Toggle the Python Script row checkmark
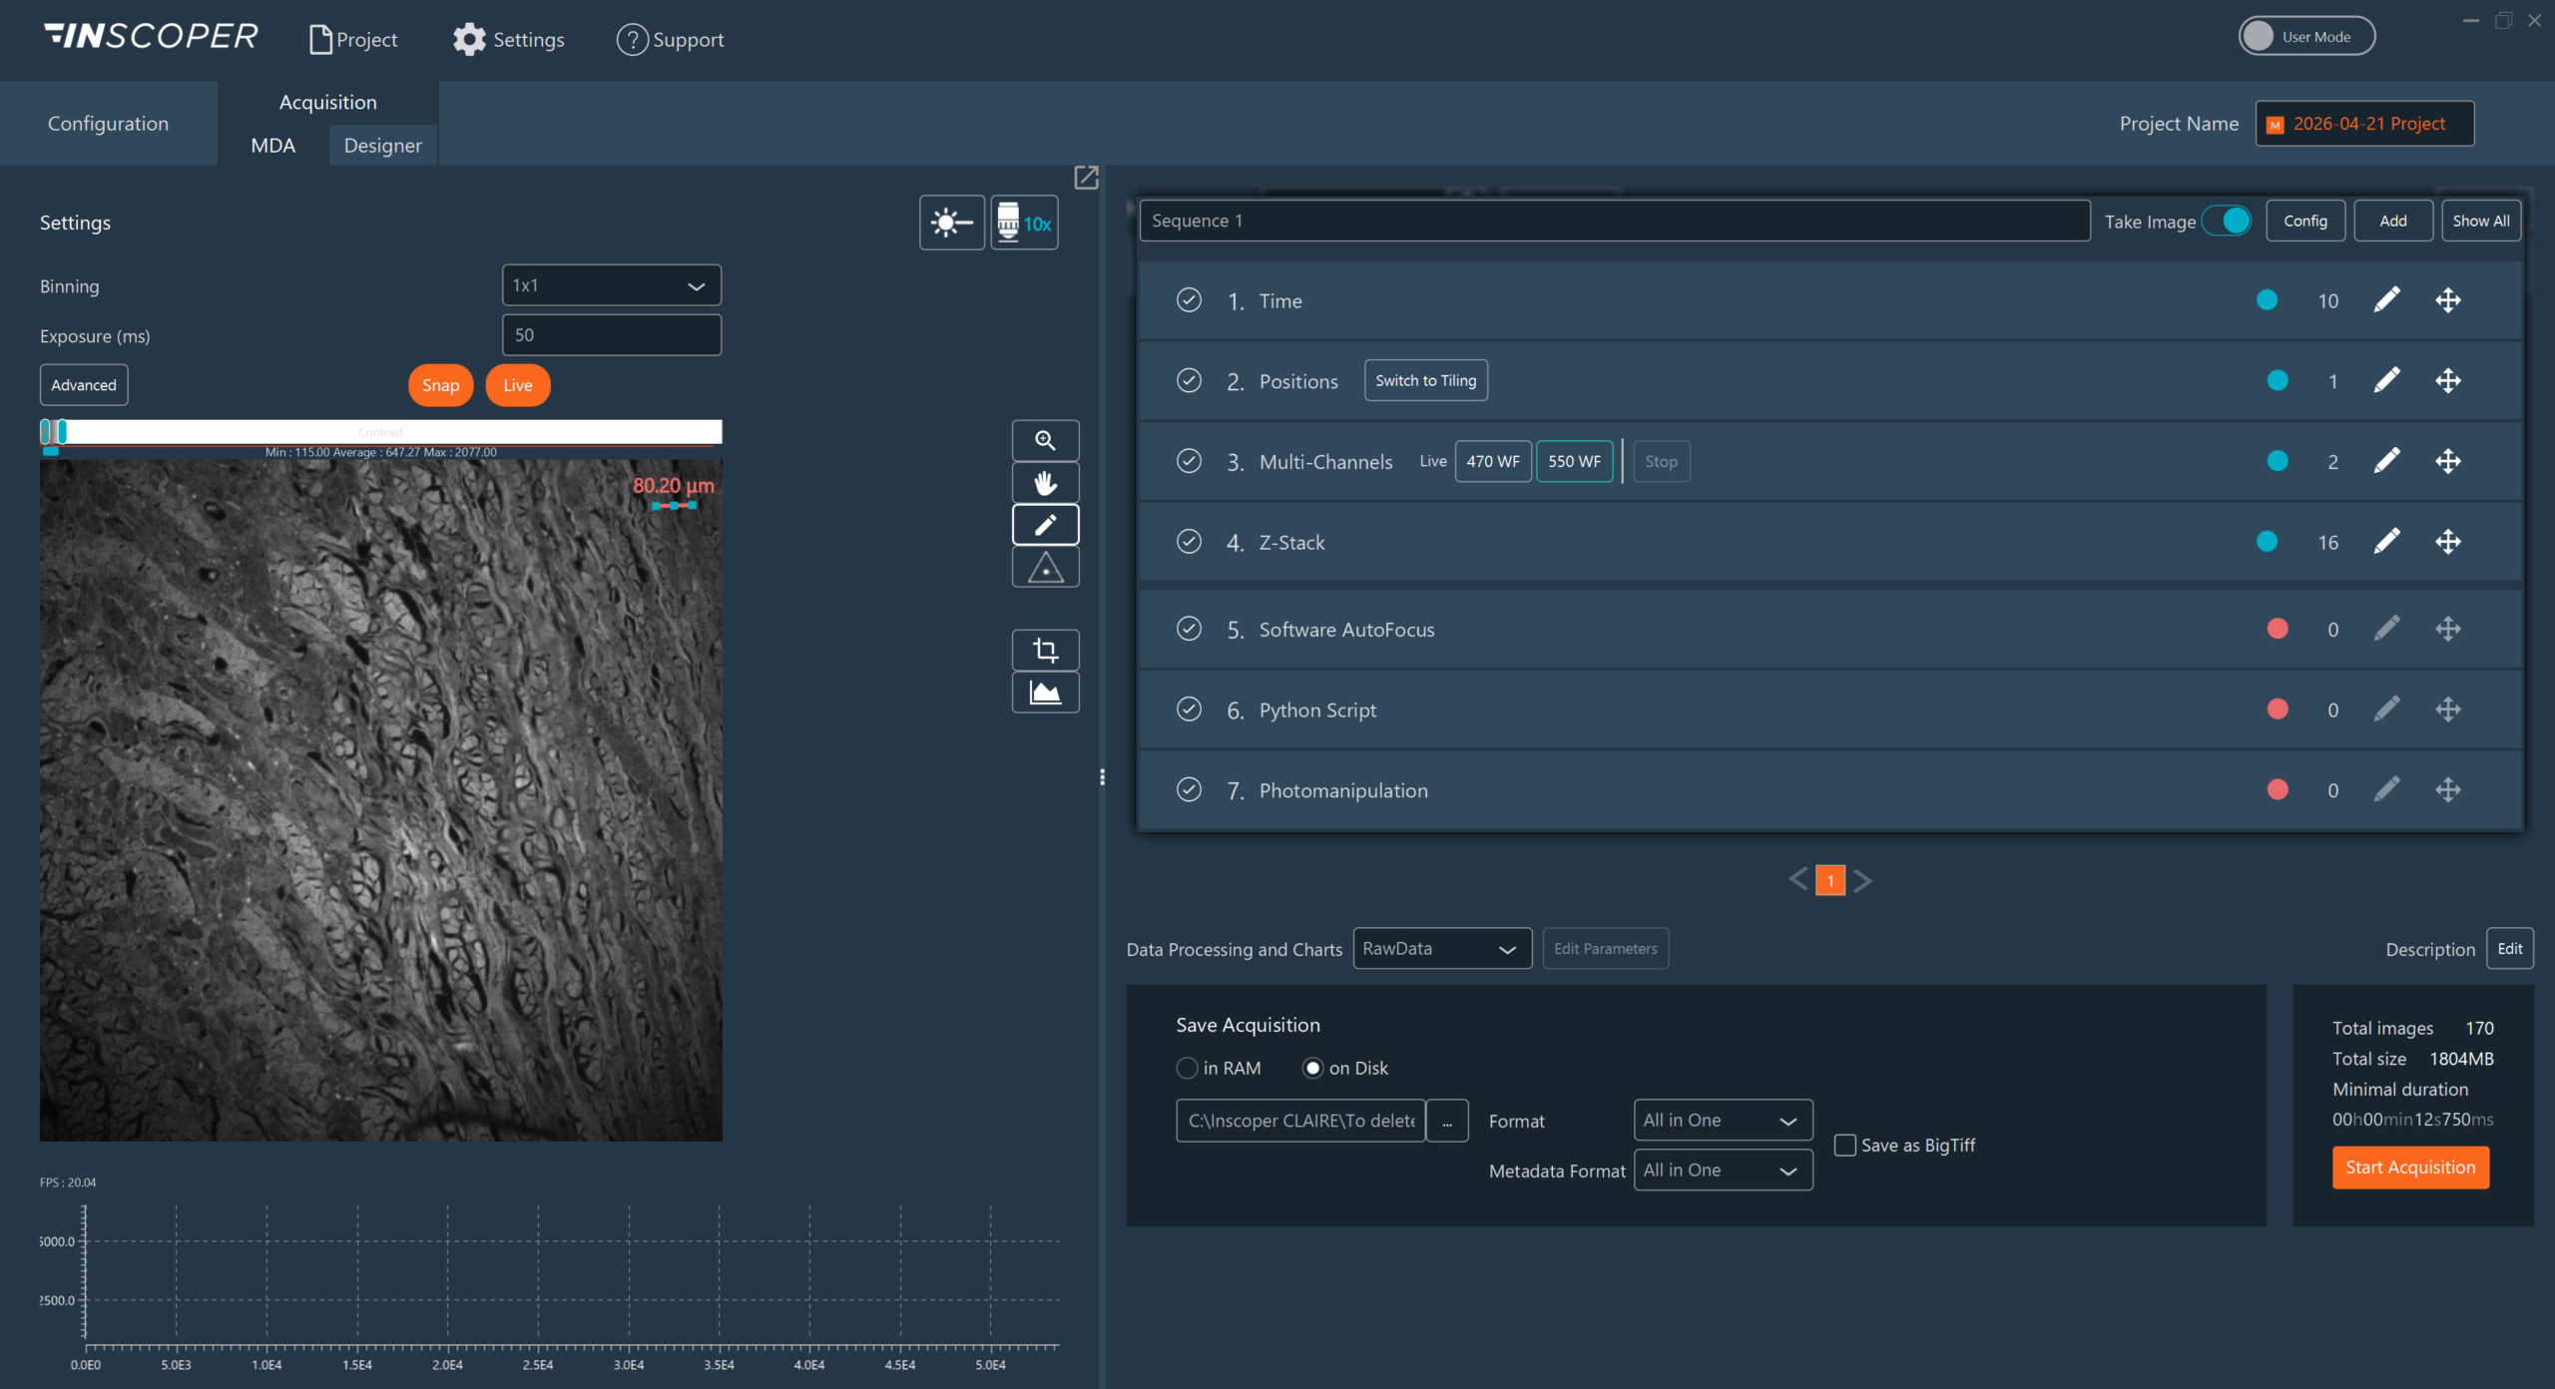Image resolution: width=2555 pixels, height=1389 pixels. [1189, 709]
